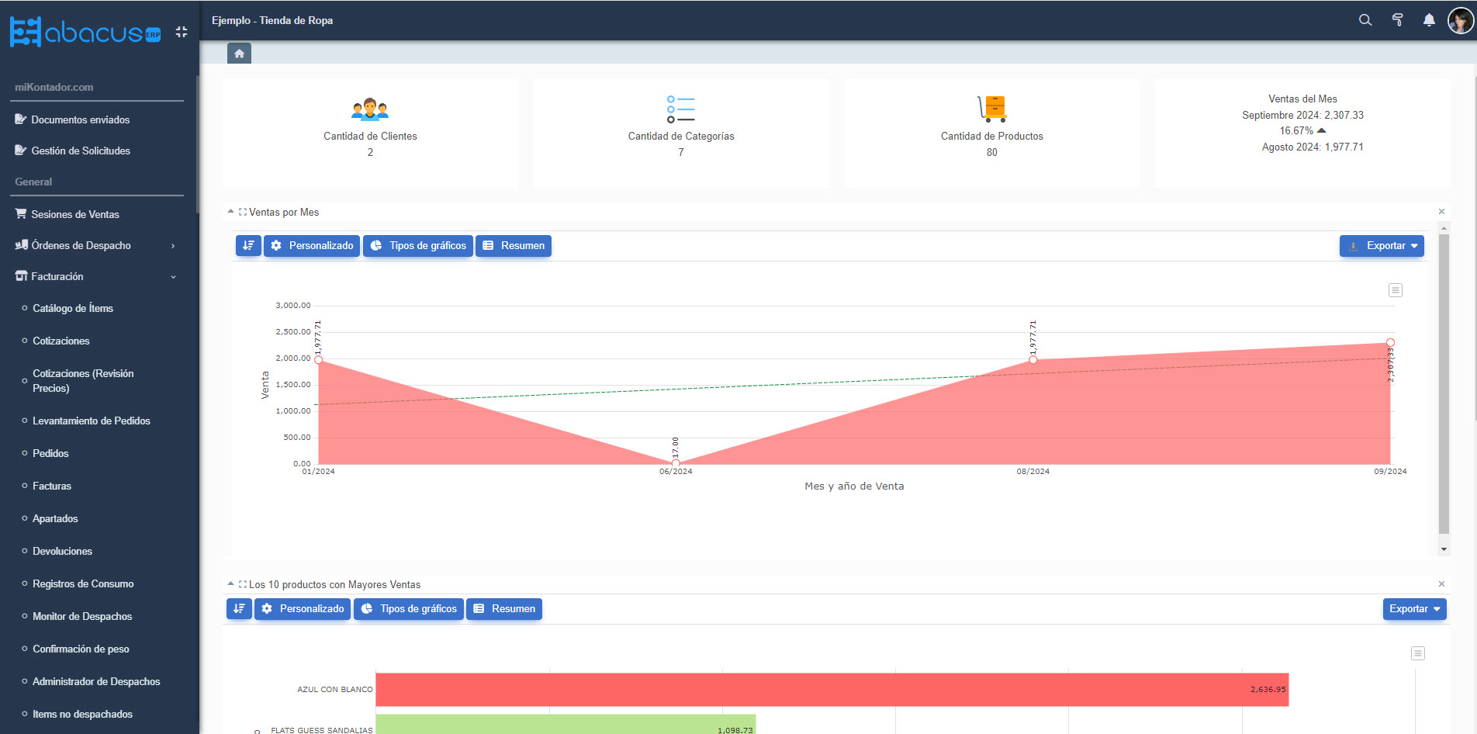This screenshot has width=1477, height=734.
Task: Open the user avatar menu
Action: [1461, 20]
